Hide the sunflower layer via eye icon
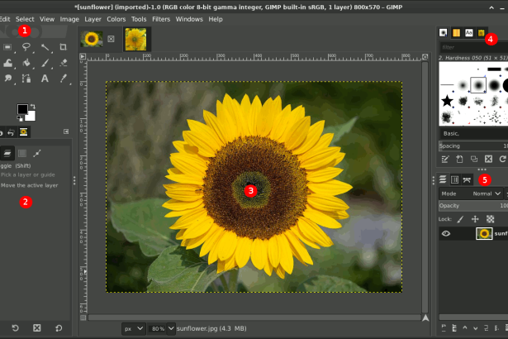Image resolution: width=508 pixels, height=339 pixels. pyautogui.click(x=445, y=234)
